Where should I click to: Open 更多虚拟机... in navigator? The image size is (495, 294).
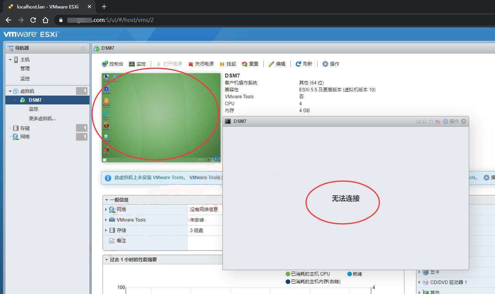tap(42, 119)
